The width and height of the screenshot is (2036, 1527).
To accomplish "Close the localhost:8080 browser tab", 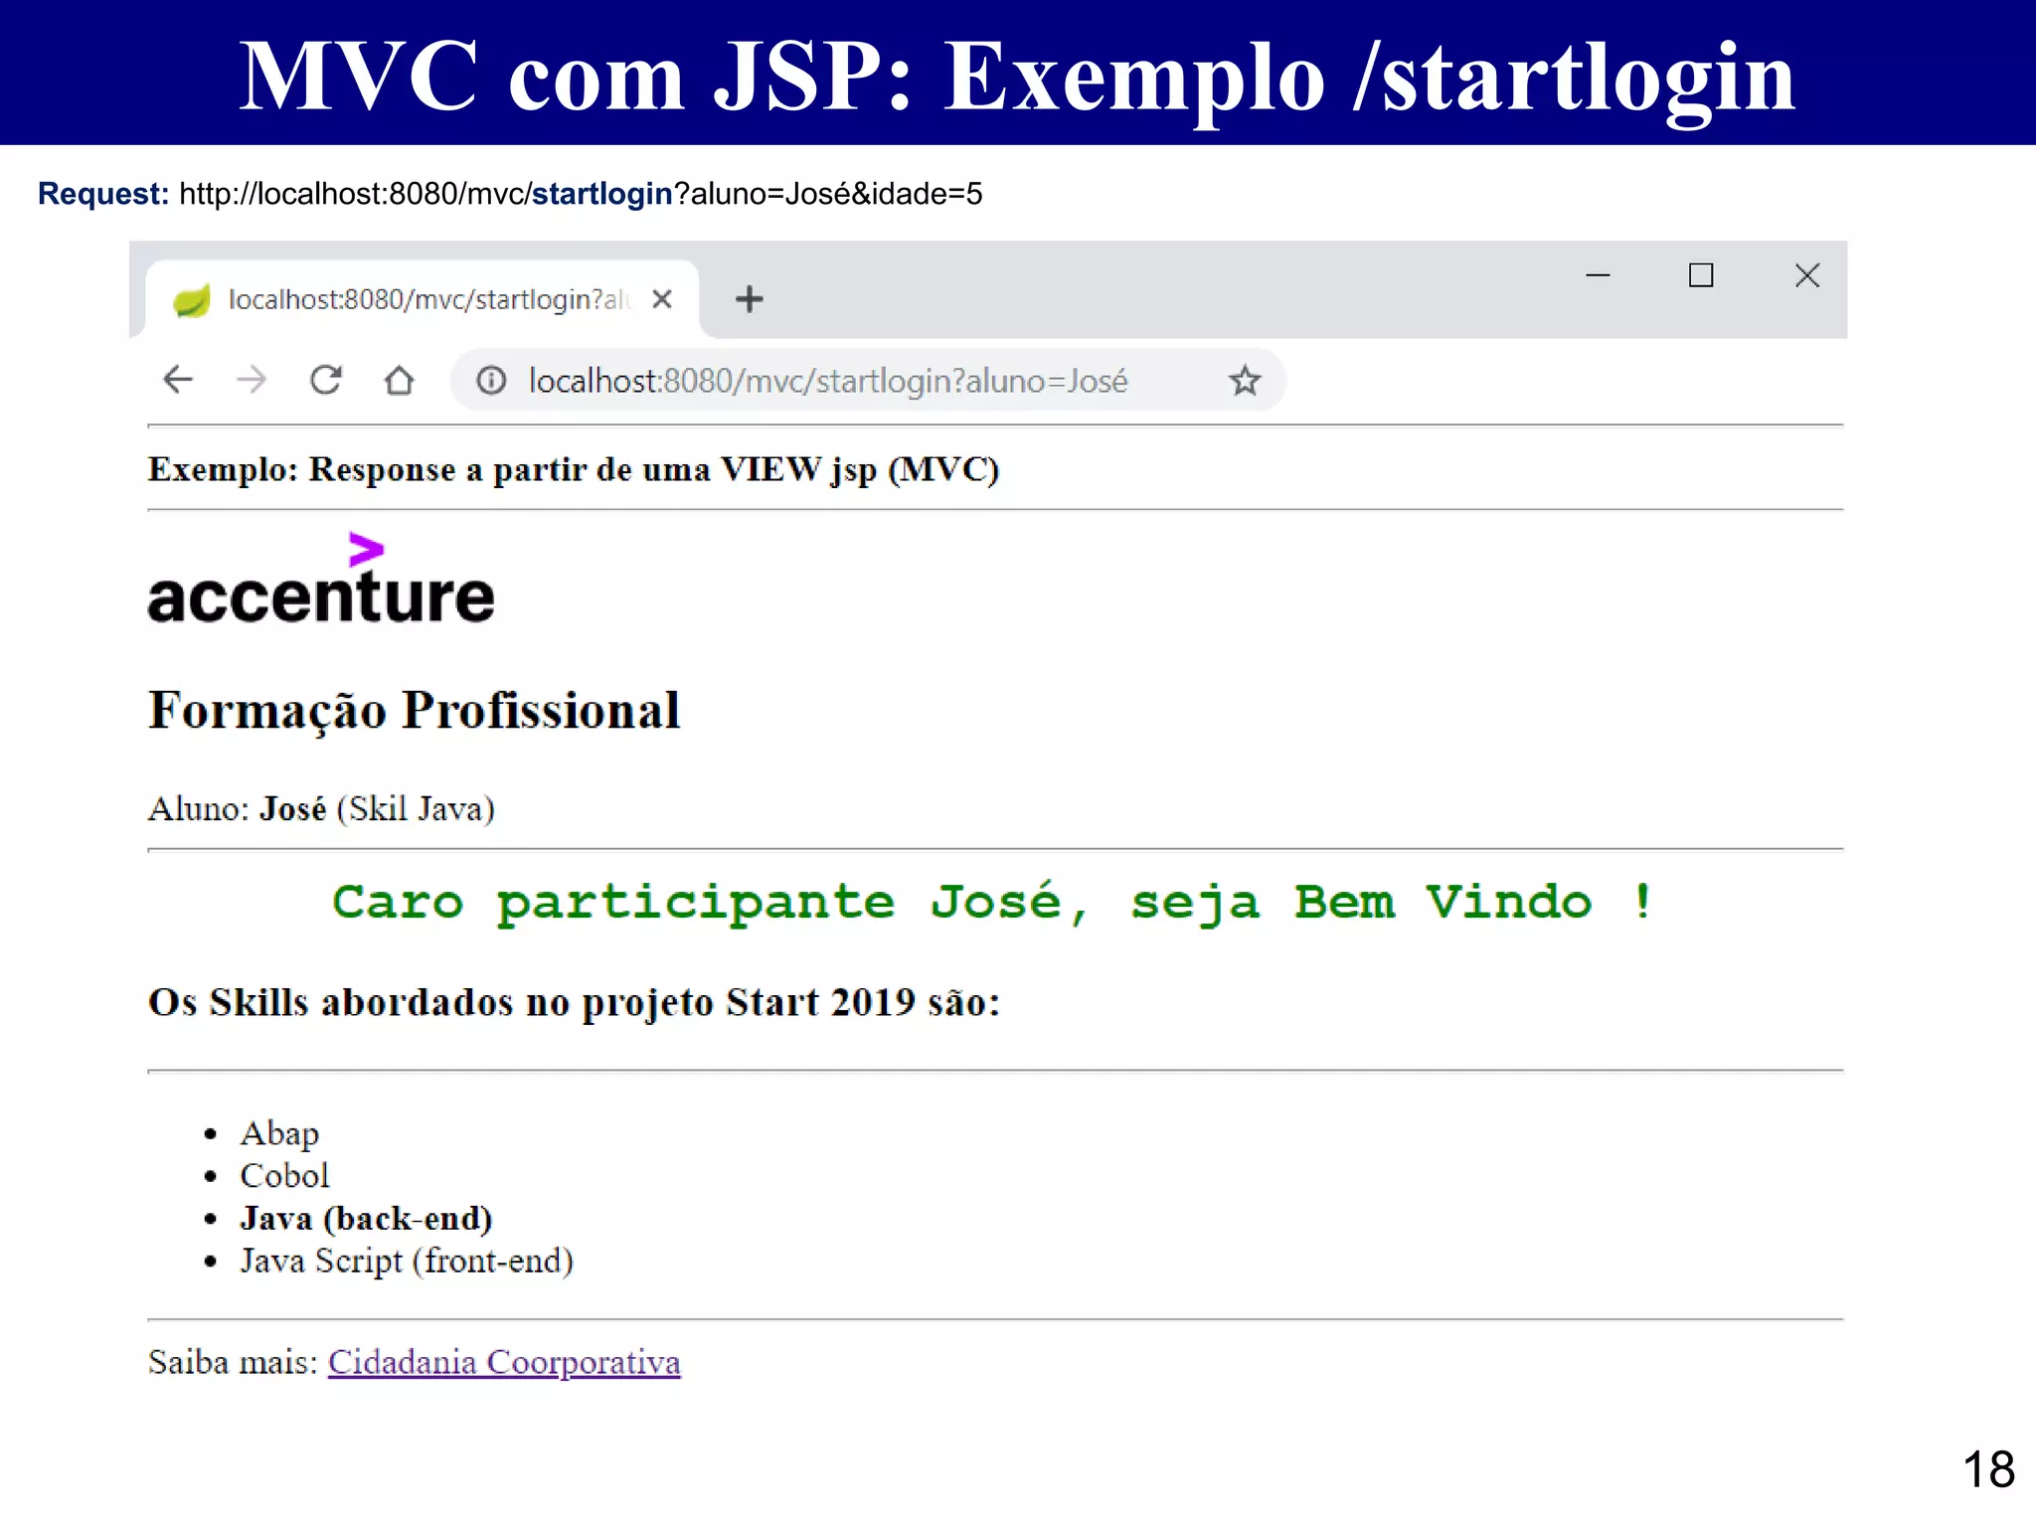I will [662, 299].
